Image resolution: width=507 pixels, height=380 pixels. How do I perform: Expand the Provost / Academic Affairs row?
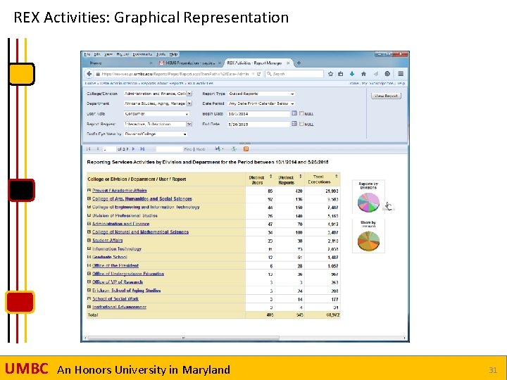(x=89, y=190)
